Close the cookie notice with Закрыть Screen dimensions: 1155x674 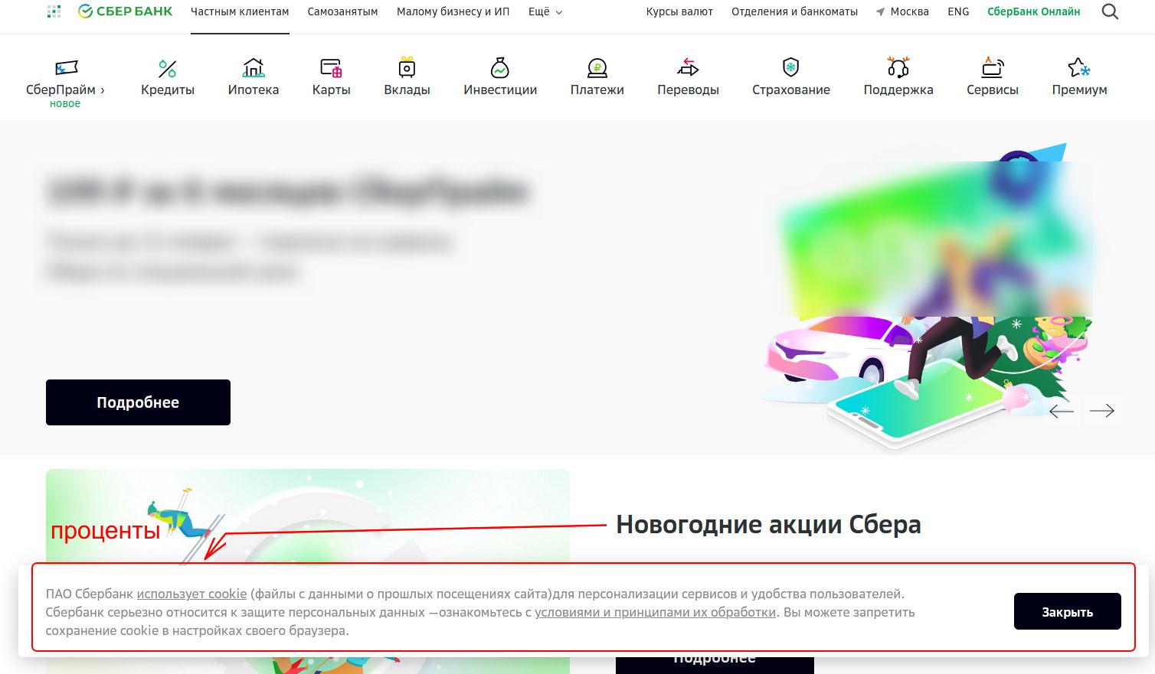click(1068, 611)
